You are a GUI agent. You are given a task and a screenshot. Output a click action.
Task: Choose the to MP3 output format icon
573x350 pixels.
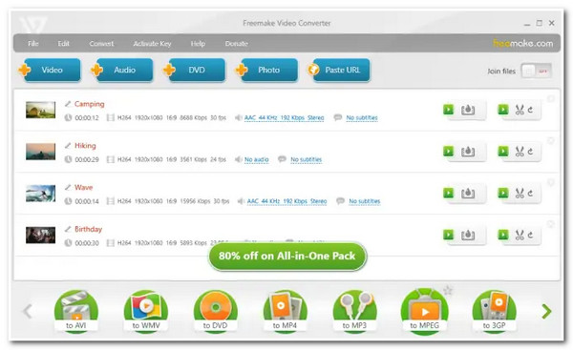[x=354, y=311]
